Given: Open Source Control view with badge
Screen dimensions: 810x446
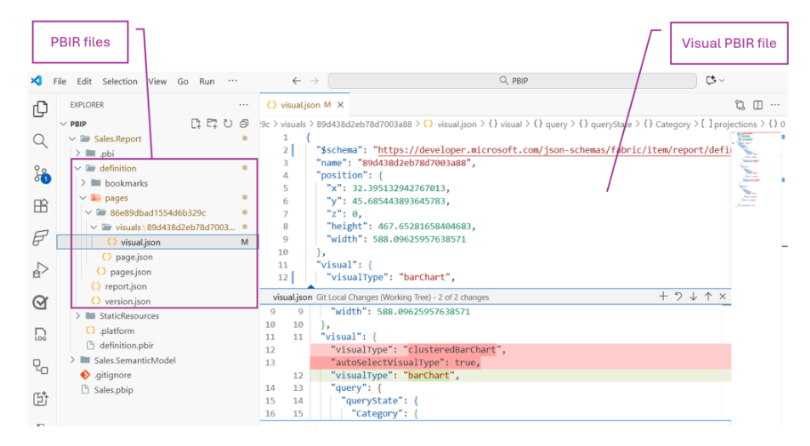Looking at the screenshot, I should [x=41, y=174].
